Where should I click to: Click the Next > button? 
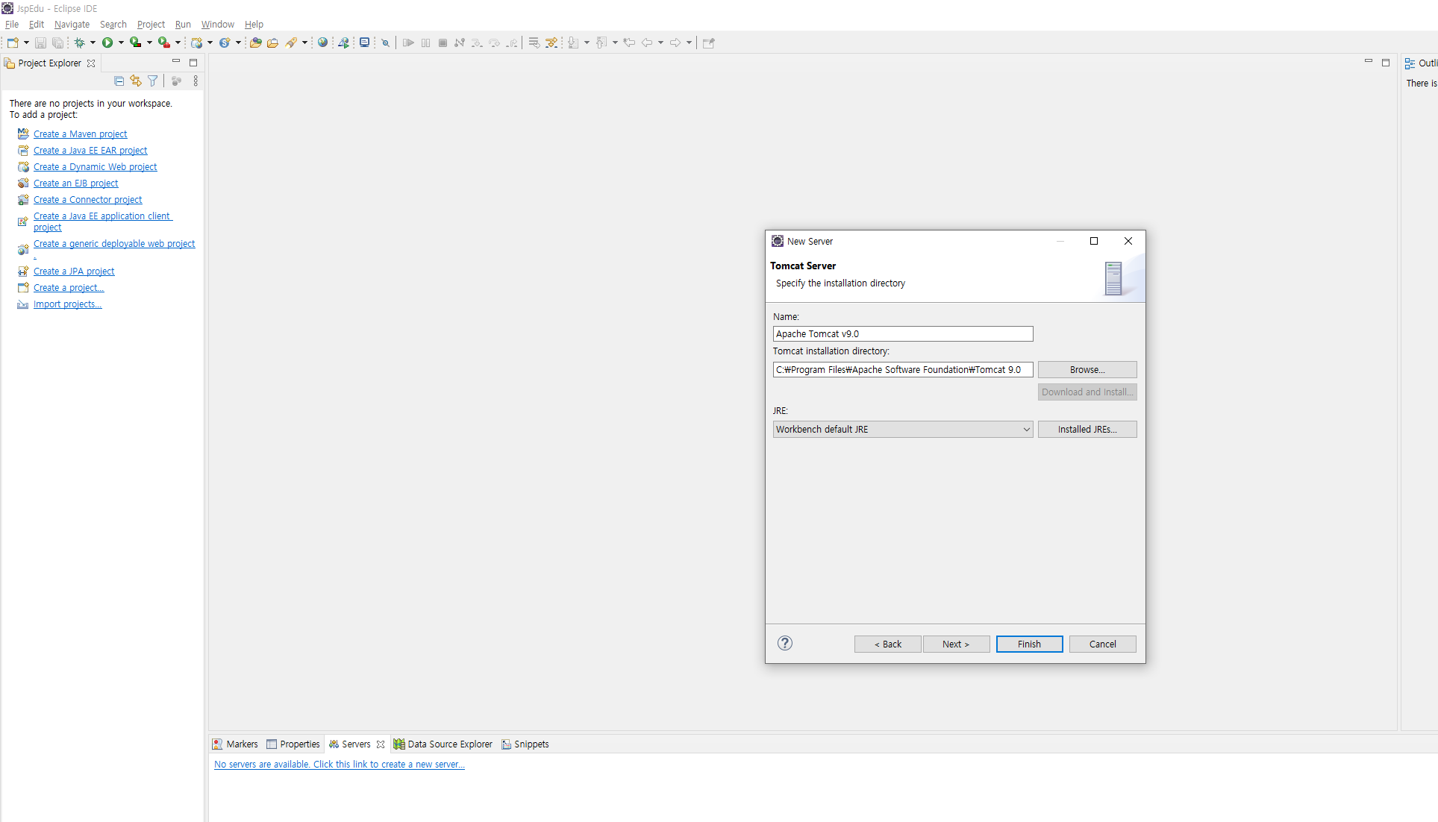[x=956, y=644]
